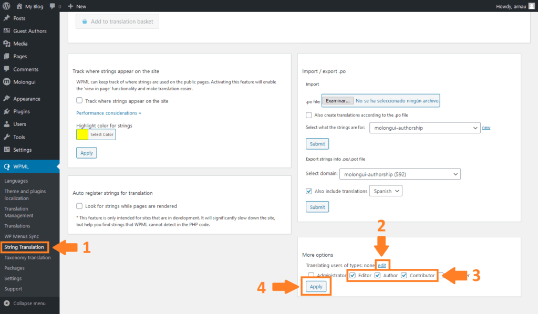This screenshot has width=538, height=314.
Task: Enable Look for strings while pages are rendered
Action: (x=79, y=206)
